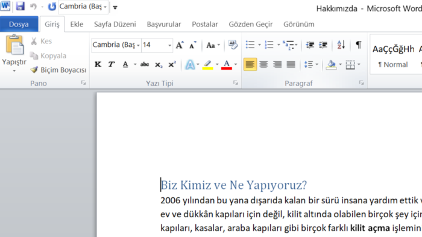Click Line Spacing icon

click(309, 64)
